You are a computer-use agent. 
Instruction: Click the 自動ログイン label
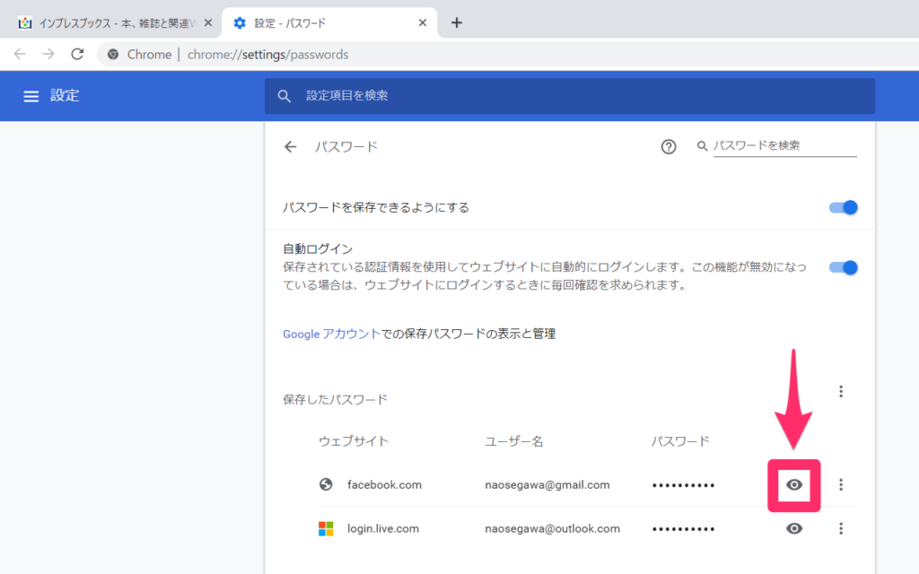point(318,249)
